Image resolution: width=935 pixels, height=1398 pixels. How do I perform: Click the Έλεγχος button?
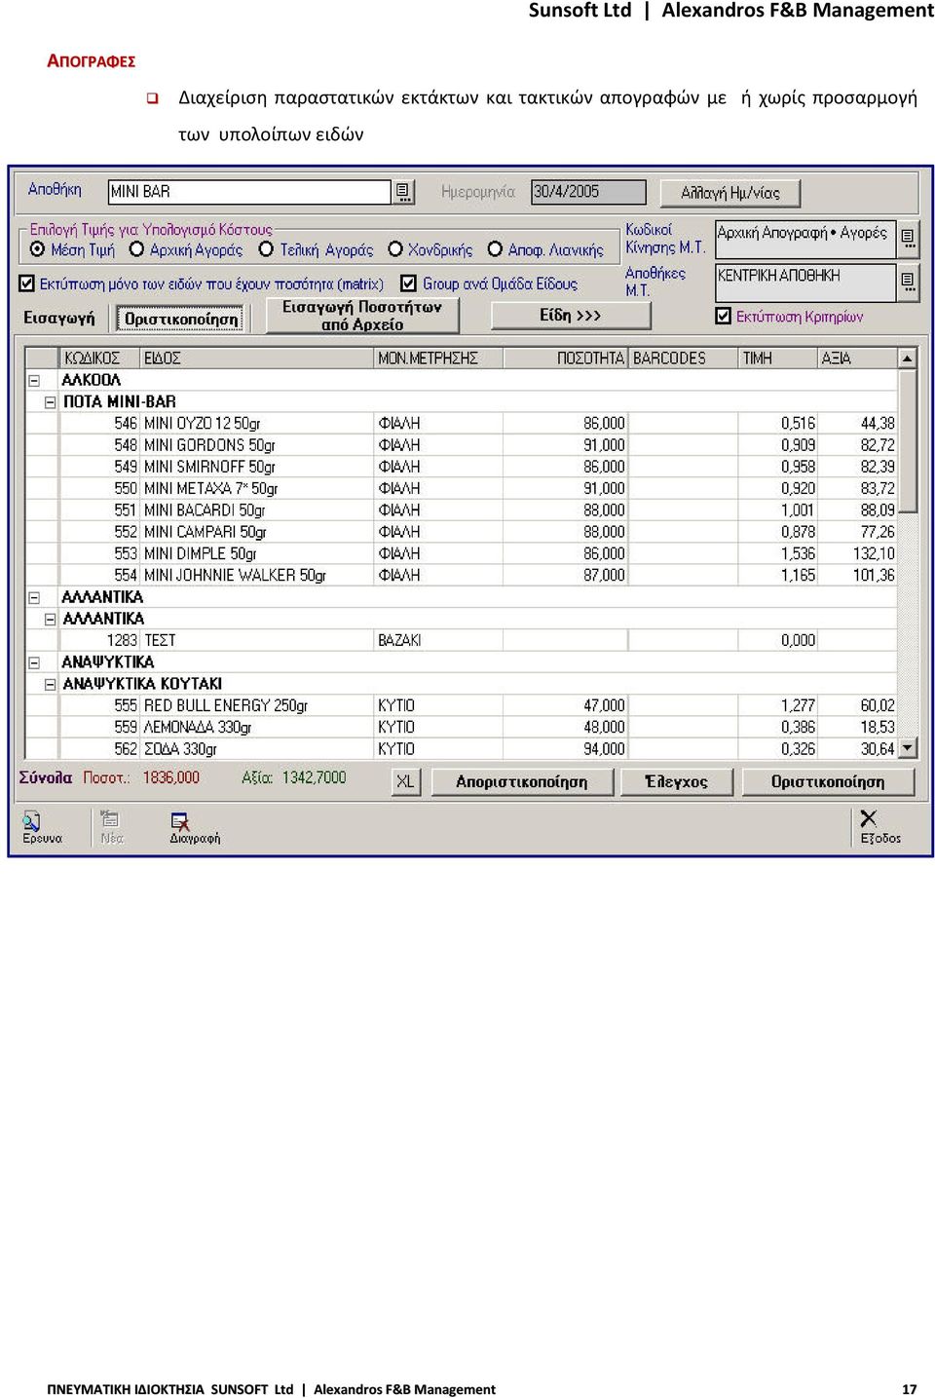(677, 781)
